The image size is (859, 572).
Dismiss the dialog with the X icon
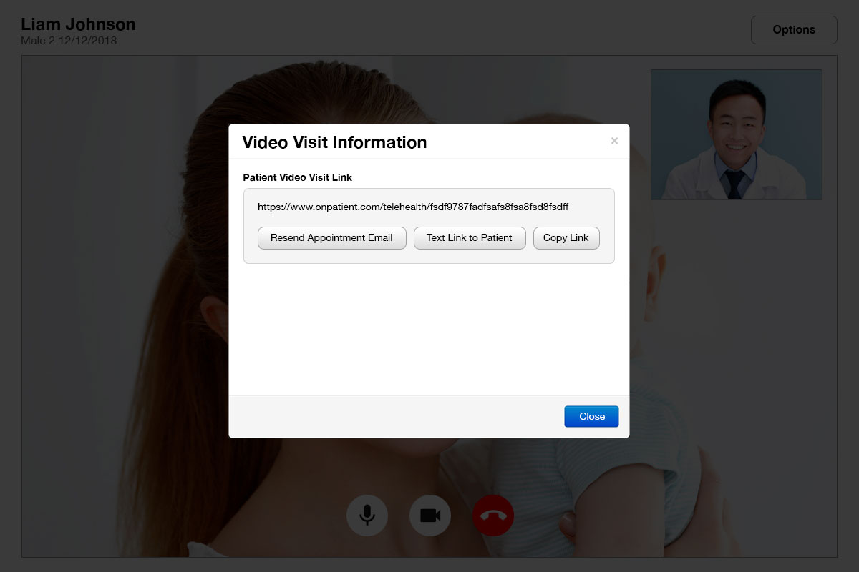click(x=614, y=142)
